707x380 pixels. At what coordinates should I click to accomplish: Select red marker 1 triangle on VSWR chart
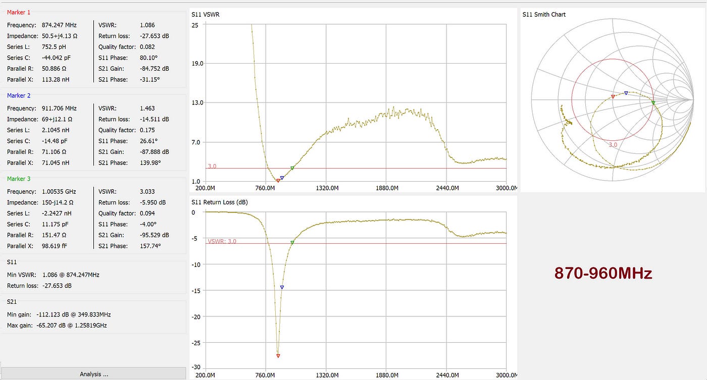click(278, 180)
